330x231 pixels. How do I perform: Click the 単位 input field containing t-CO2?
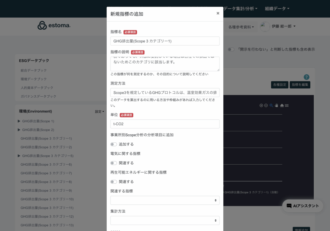click(x=165, y=124)
